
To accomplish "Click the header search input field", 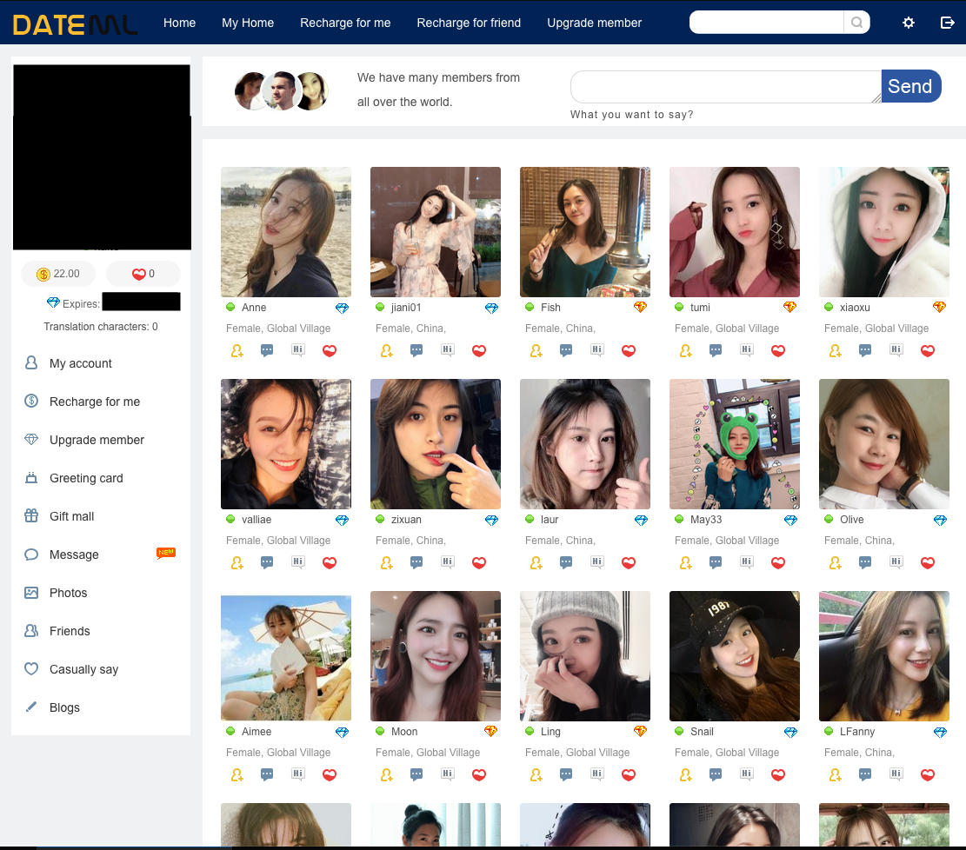I will 766,23.
